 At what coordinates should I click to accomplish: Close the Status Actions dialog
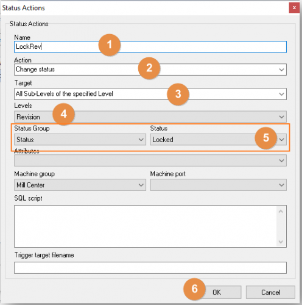coord(294,8)
